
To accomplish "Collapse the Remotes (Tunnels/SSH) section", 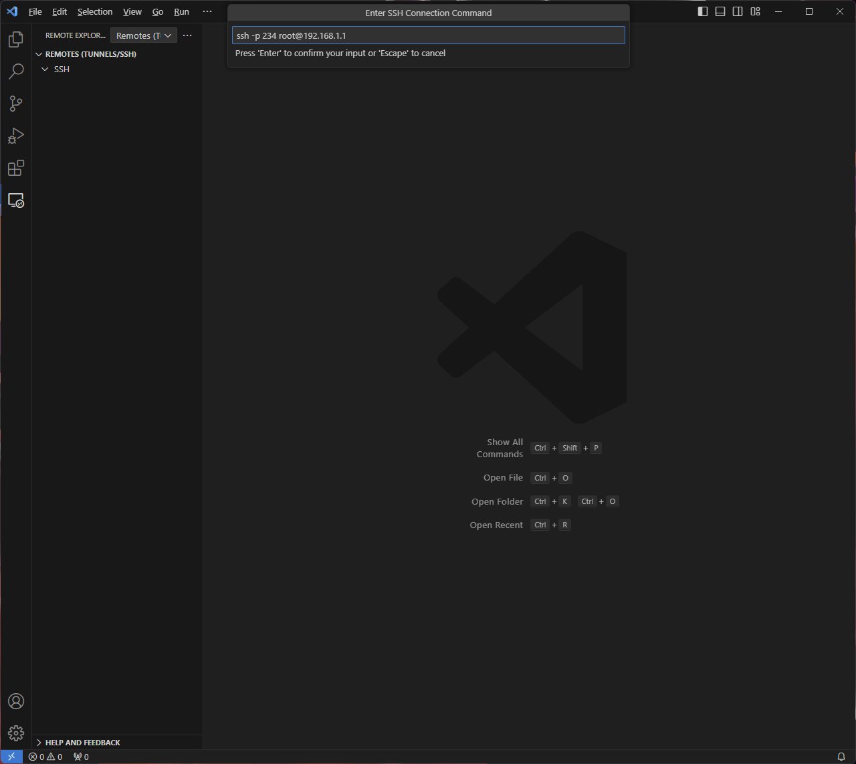I will (117, 54).
